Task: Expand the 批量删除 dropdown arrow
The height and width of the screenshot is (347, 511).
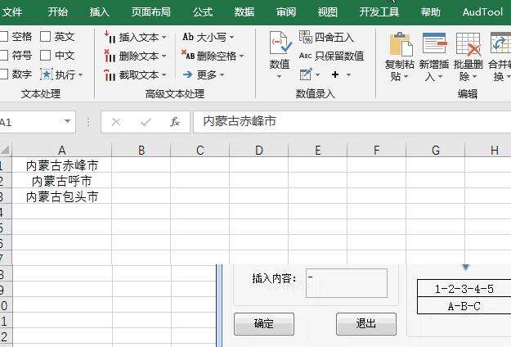Action: pyautogui.click(x=474, y=77)
